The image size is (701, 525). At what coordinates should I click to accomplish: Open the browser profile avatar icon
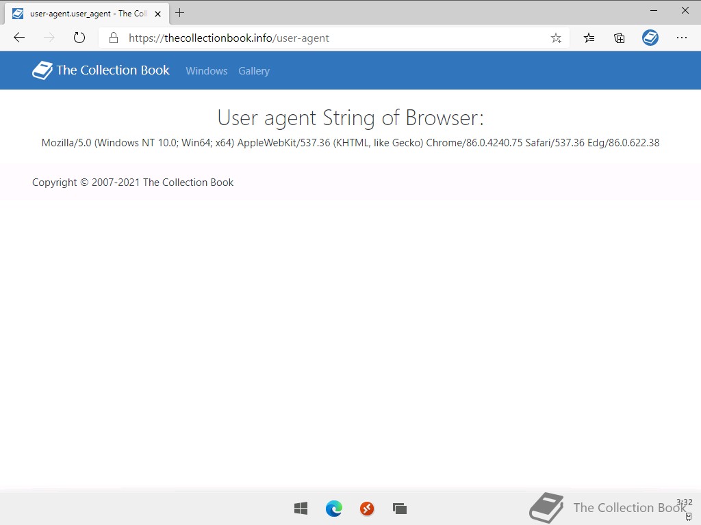(x=650, y=38)
